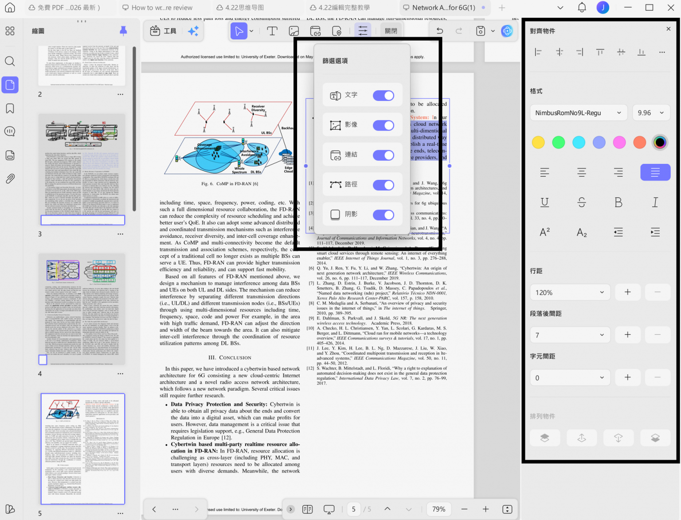681x520 pixels.
Task: Click the 關閉 button in toolbar
Action: (391, 31)
